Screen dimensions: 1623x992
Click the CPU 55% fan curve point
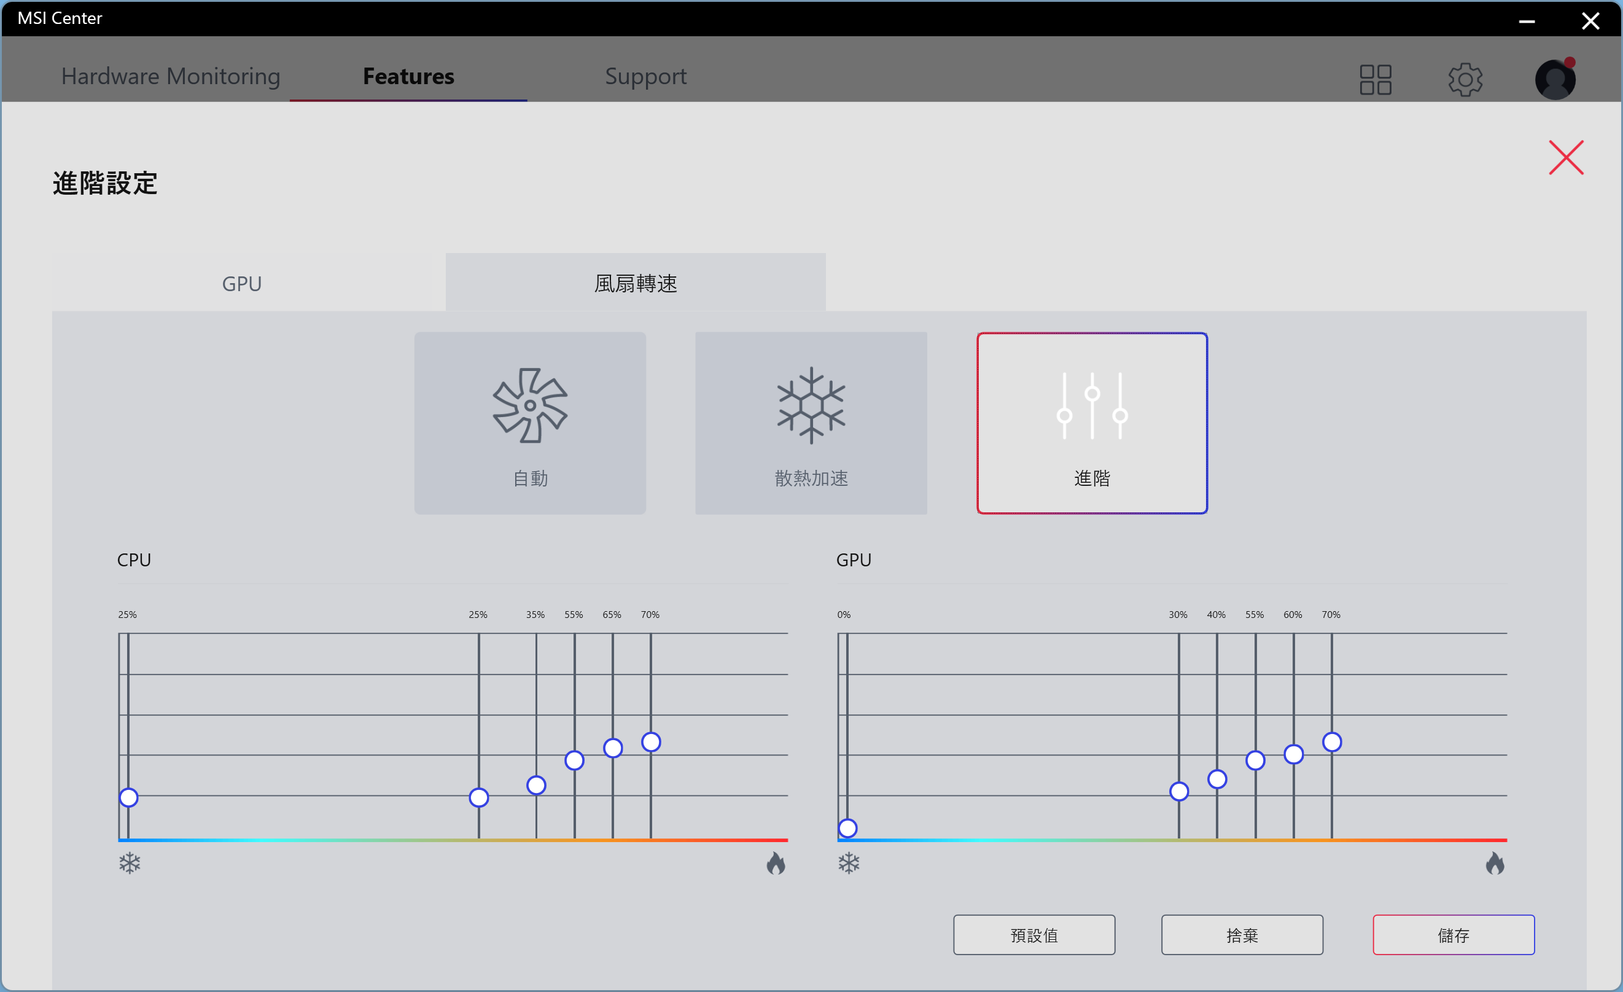pyautogui.click(x=574, y=760)
